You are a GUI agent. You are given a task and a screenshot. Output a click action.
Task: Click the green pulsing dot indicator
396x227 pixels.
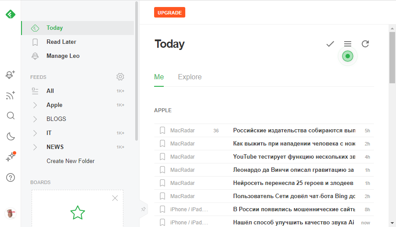click(348, 56)
